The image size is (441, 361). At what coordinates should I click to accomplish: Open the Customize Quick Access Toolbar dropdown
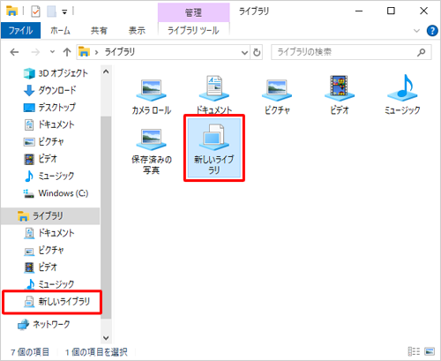point(64,12)
